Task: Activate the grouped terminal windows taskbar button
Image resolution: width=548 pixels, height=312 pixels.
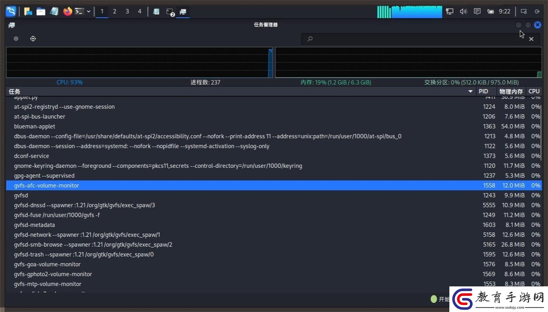Action: [170, 12]
